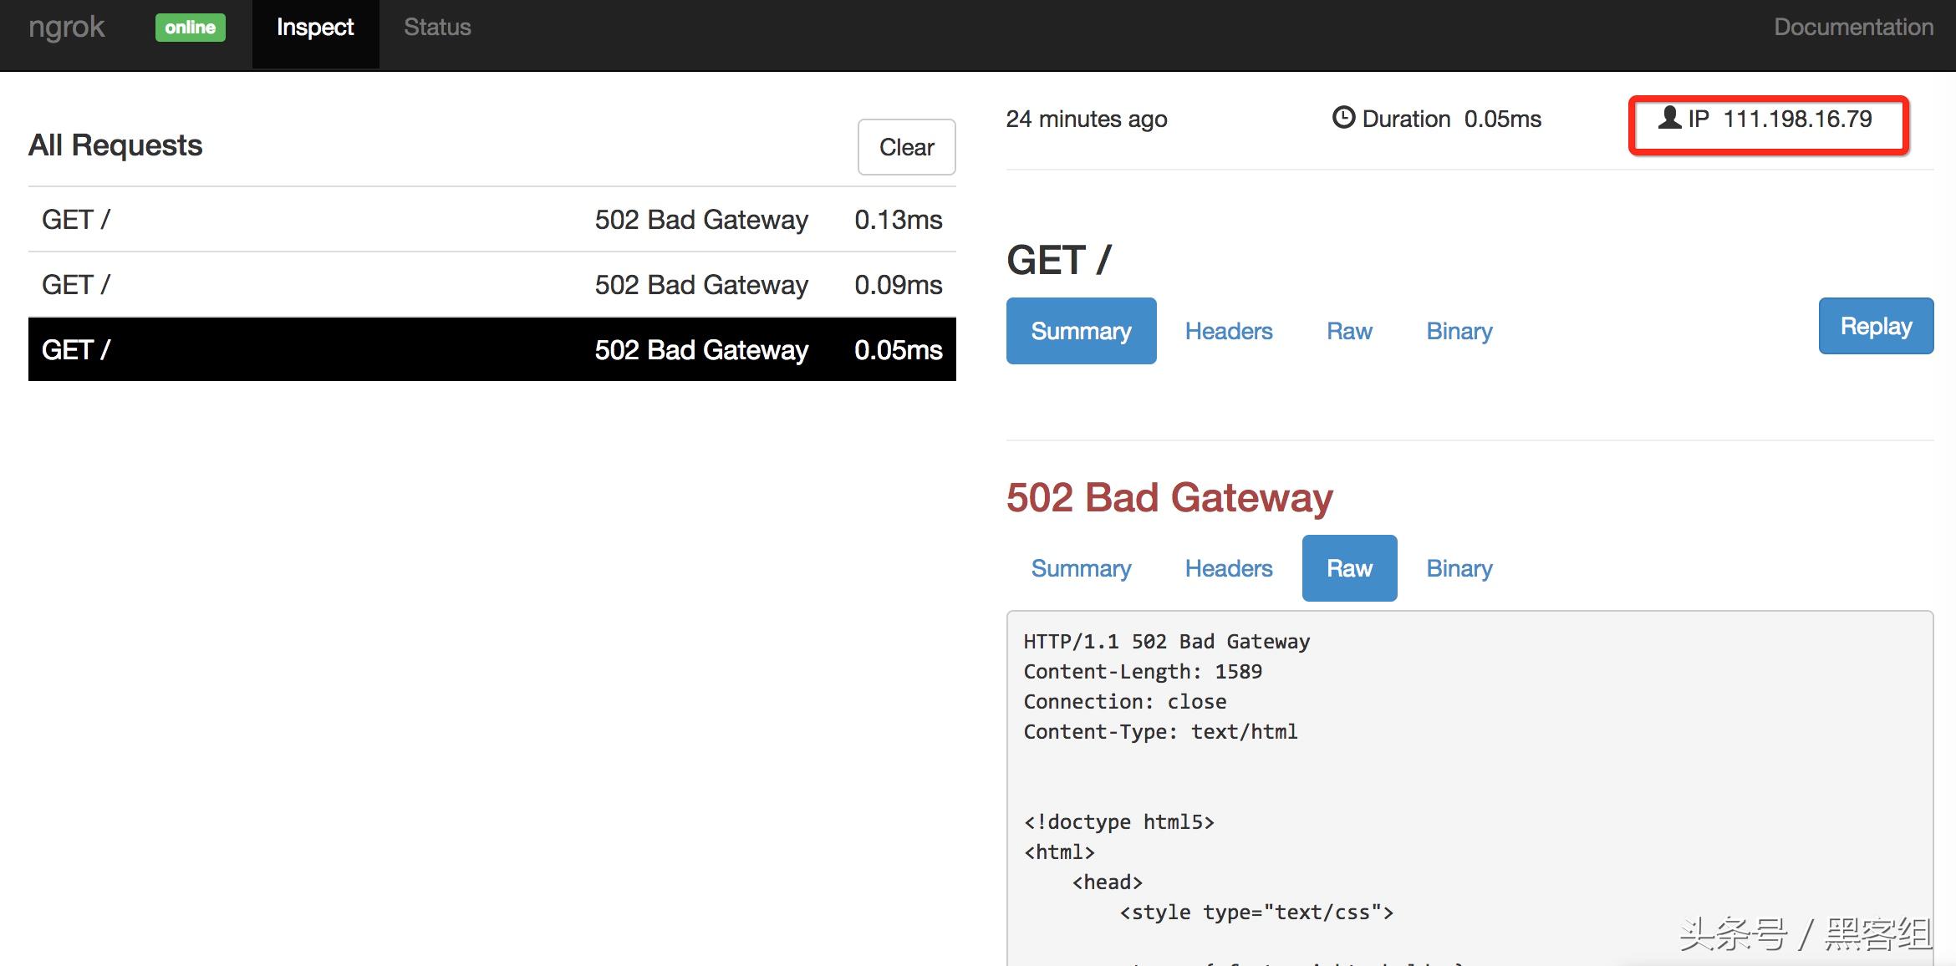This screenshot has height=966, width=1956.
Task: Click the ngrok logo in navbar
Action: point(67,28)
